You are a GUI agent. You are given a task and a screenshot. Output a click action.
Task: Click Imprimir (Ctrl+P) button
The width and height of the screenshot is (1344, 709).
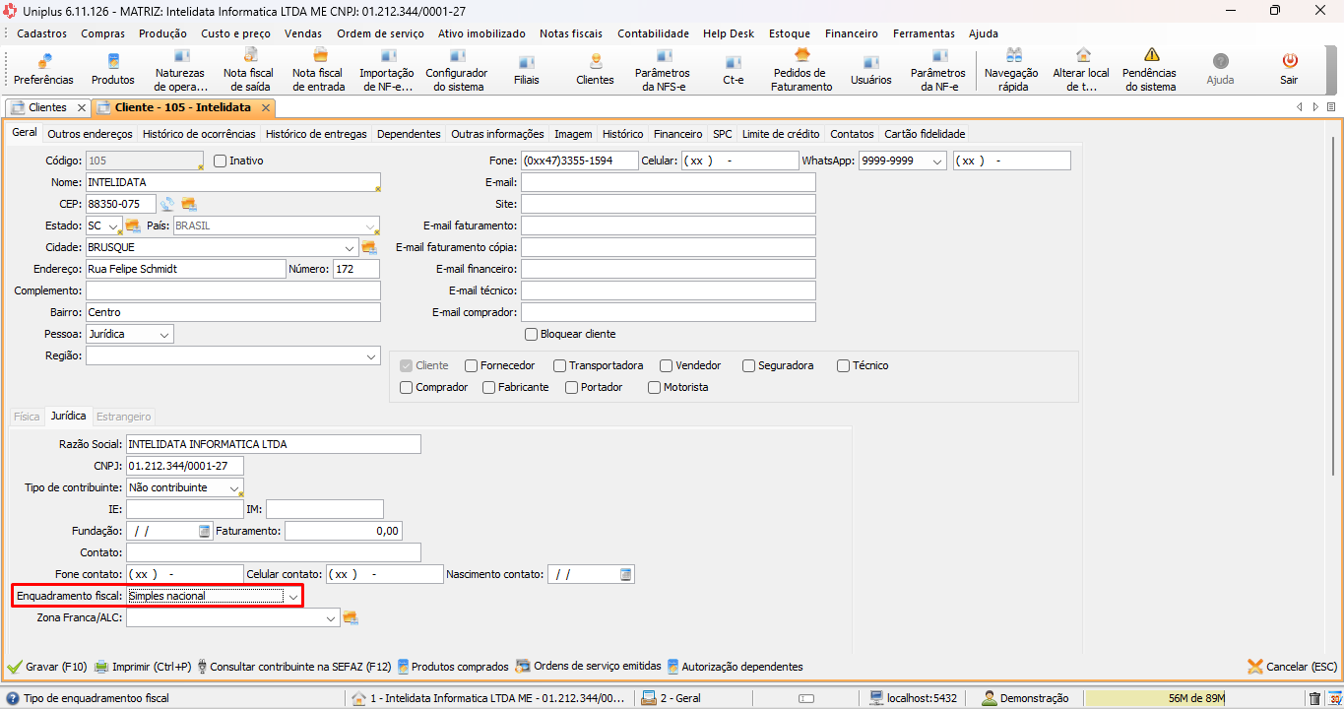(143, 667)
